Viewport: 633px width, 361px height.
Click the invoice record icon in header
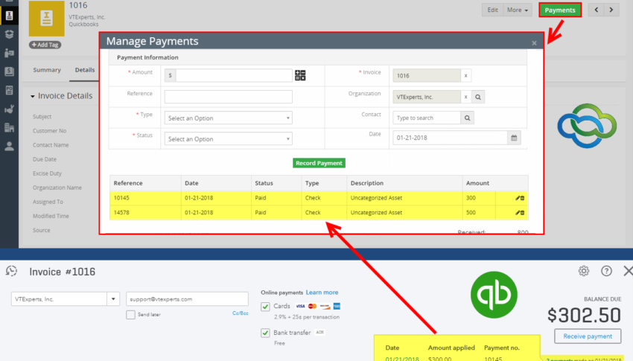pos(46,19)
